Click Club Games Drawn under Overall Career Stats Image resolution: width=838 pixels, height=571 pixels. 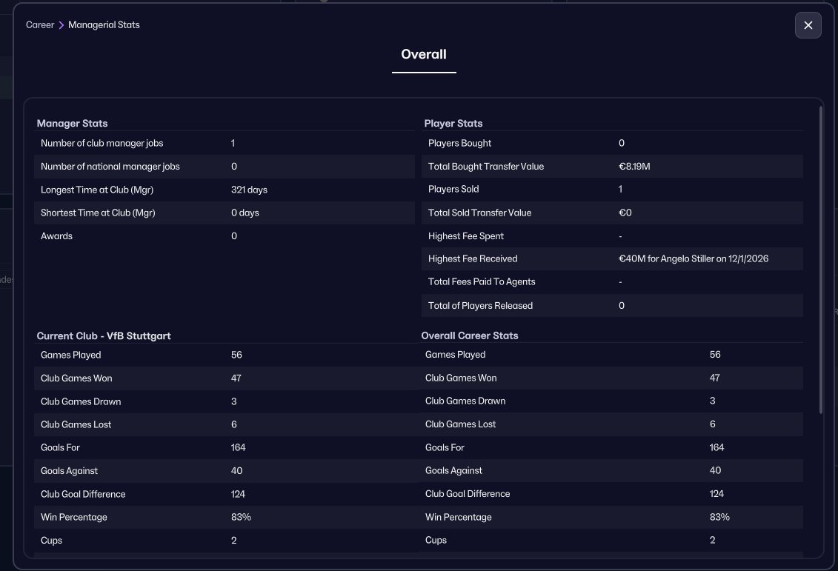(465, 401)
